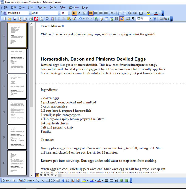Apply numbered list formatting

click(120, 13)
